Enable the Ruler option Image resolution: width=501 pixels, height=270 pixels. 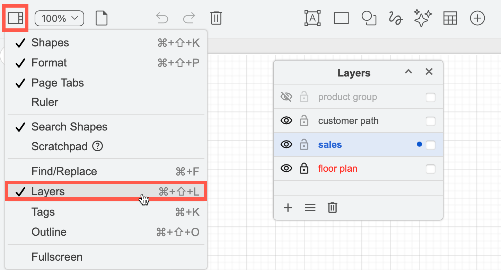[x=45, y=102]
